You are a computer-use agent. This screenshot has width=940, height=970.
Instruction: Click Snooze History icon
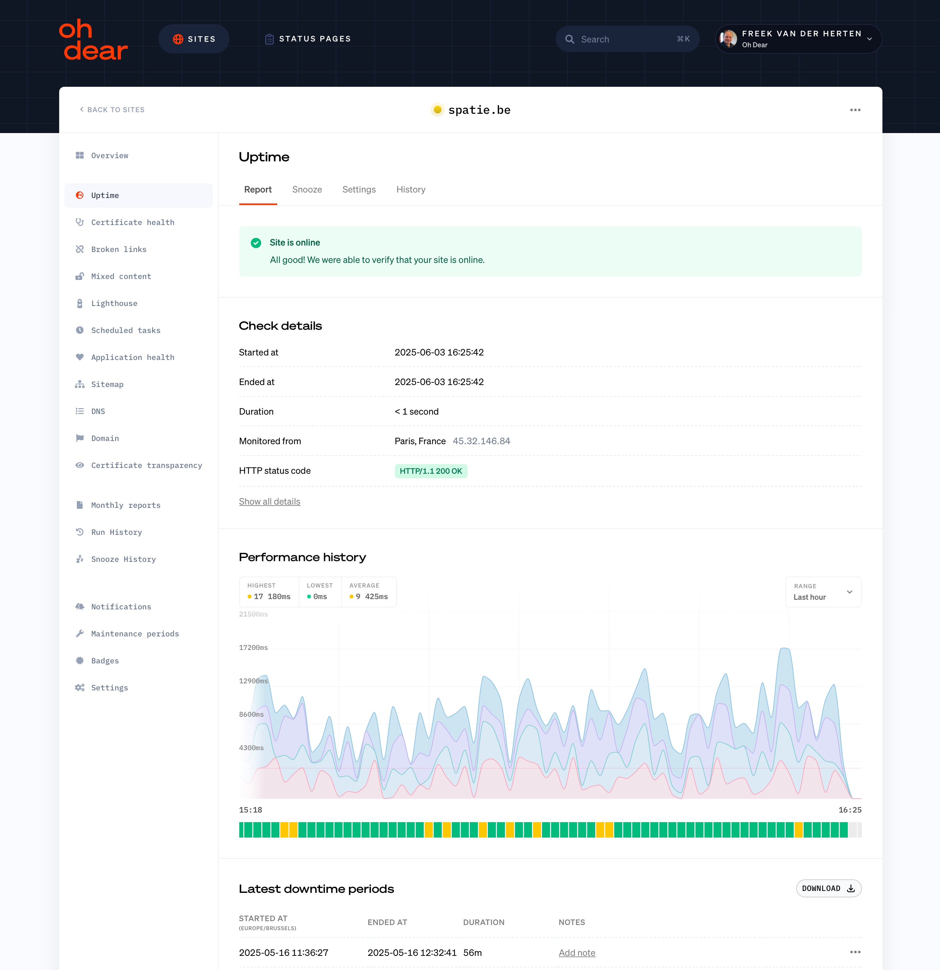coord(80,559)
